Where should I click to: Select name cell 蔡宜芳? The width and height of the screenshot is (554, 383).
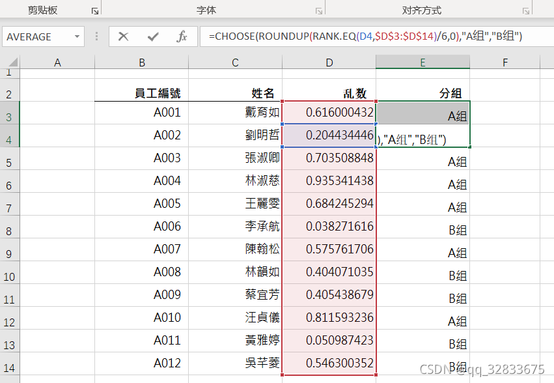[235, 295]
